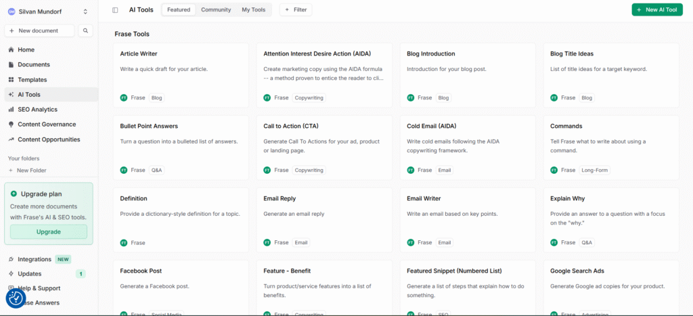Image resolution: width=693 pixels, height=316 pixels.
Task: Click Q&A tag on Bullet Point Answers
Action: [156, 170]
